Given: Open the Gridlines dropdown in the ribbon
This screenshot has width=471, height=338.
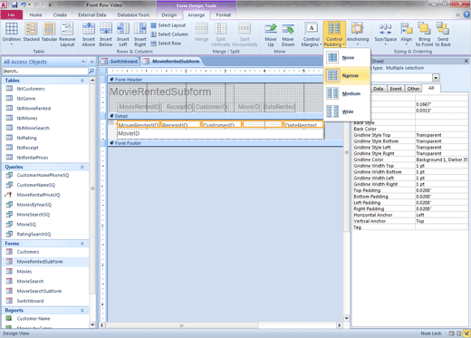Looking at the screenshot, I should click(12, 34).
